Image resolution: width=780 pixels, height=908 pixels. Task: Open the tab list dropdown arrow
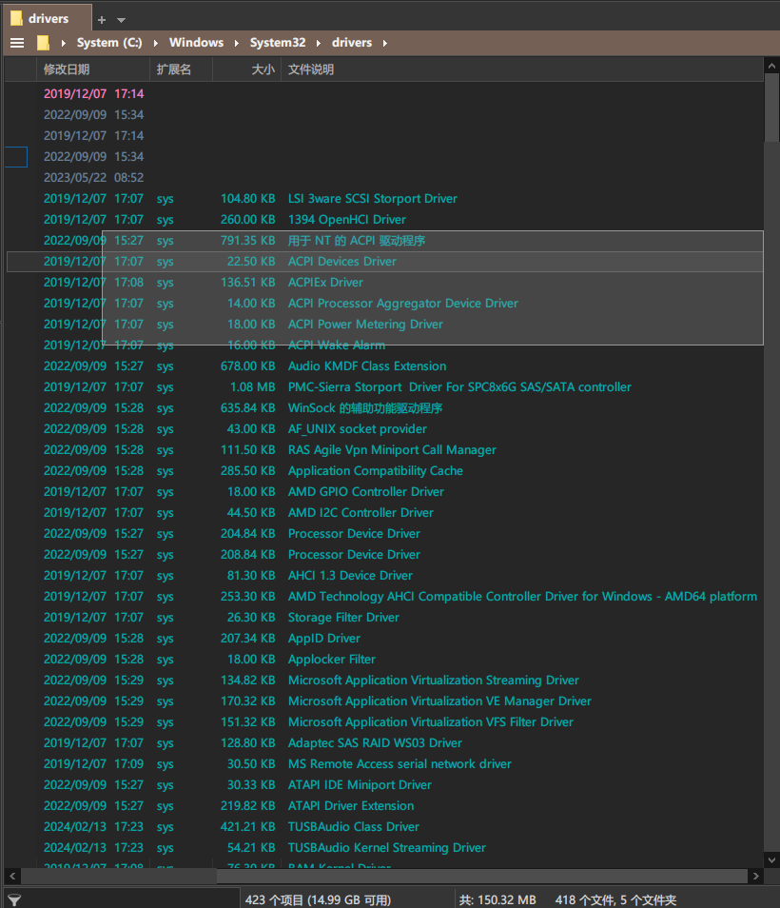tap(121, 19)
